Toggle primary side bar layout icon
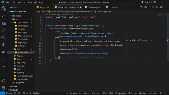The image size is (169, 95). pos(143,2)
